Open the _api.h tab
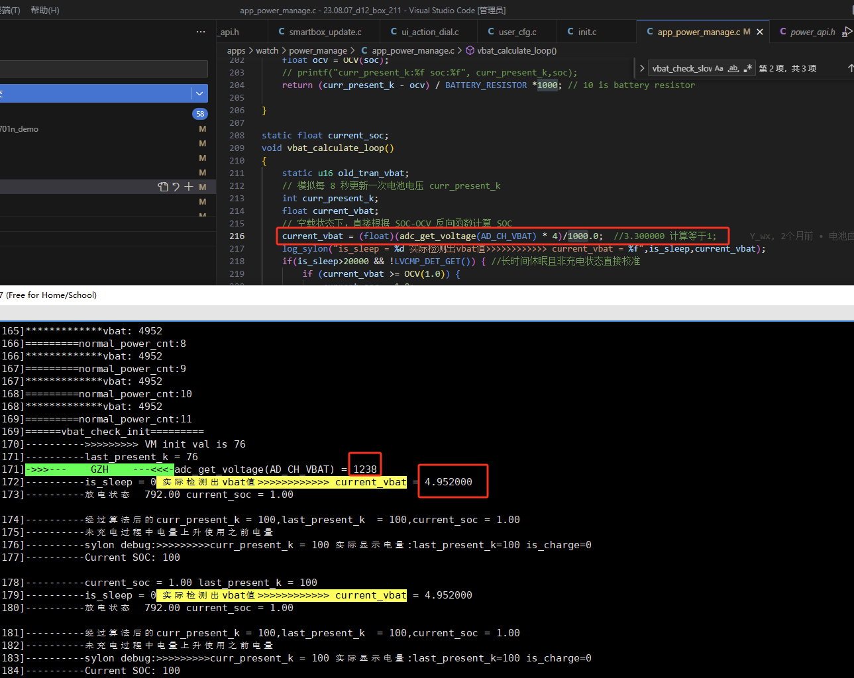The image size is (854, 678). 229,32
